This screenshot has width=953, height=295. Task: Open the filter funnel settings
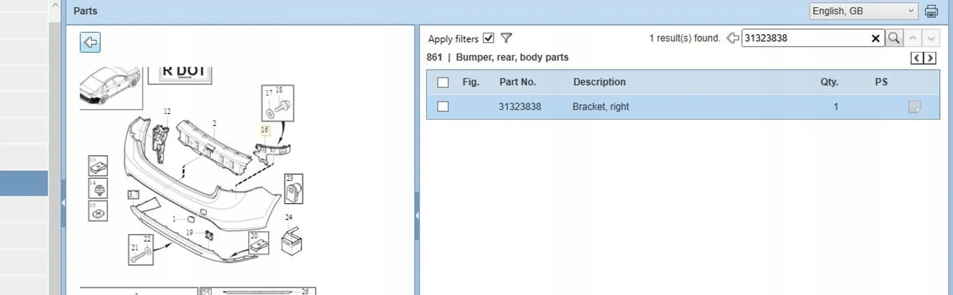click(506, 38)
